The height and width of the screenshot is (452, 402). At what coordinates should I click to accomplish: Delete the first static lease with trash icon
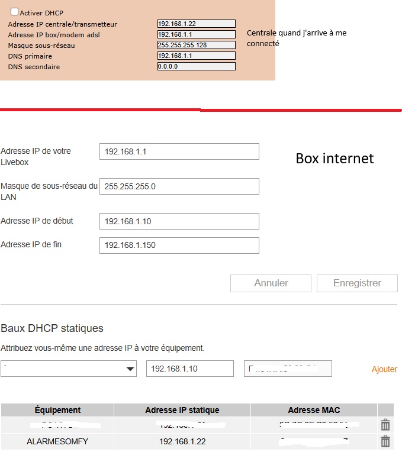tap(385, 424)
